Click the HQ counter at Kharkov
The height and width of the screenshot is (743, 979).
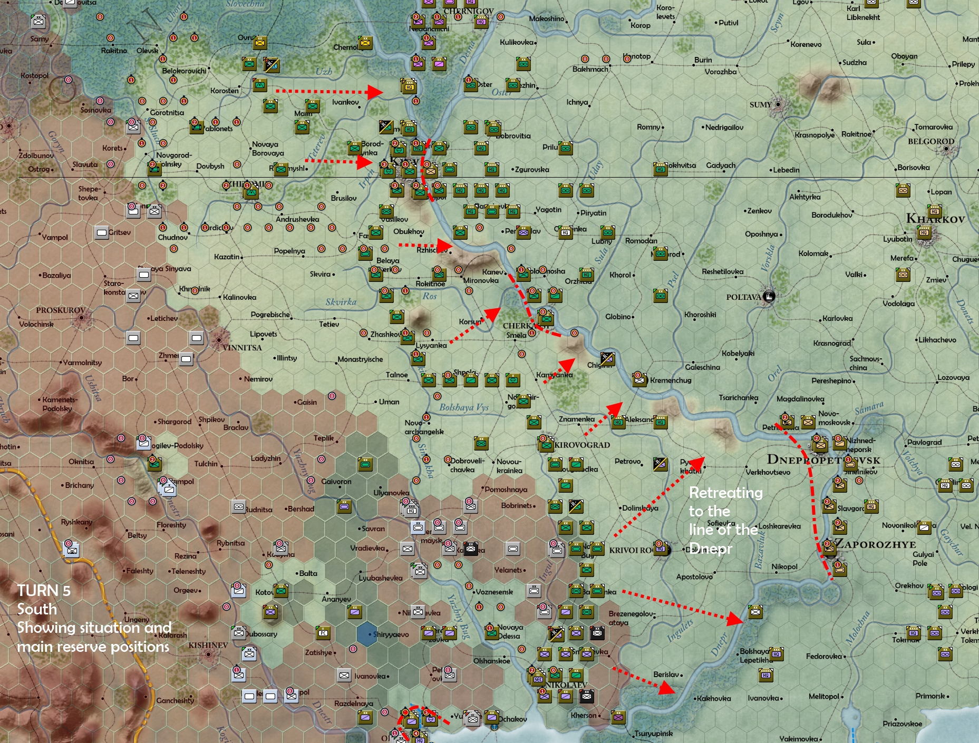924,232
